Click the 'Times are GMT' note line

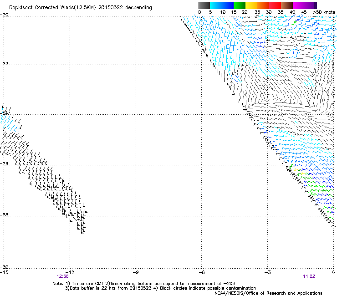click(144, 284)
